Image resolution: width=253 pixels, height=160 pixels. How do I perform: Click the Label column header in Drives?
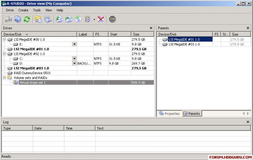point(85,34)
